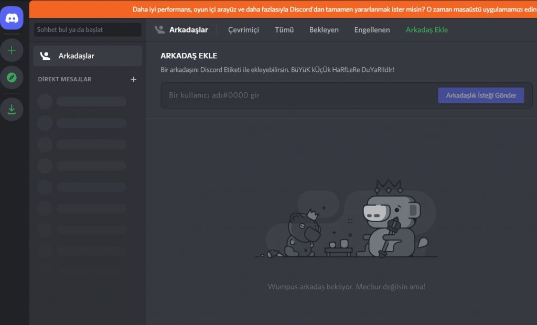The width and height of the screenshot is (537, 325).
Task: Select the Arkadaş Ekle tab
Action: (426, 30)
